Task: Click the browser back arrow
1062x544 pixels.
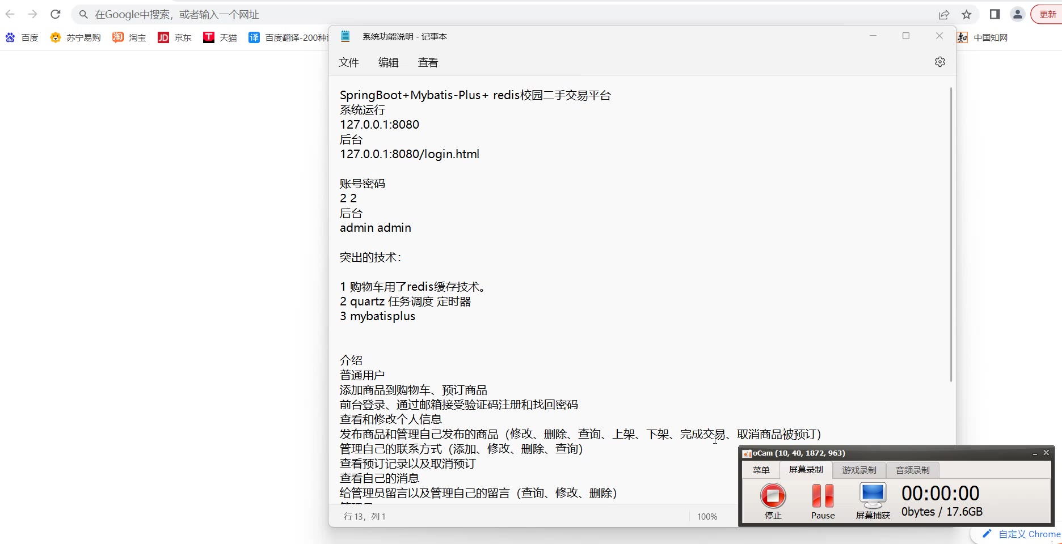Action: [x=10, y=14]
